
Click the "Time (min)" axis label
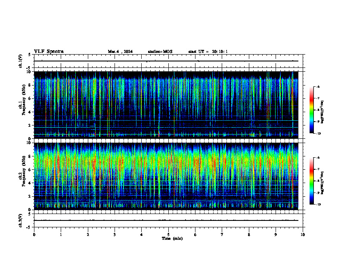click(172, 239)
